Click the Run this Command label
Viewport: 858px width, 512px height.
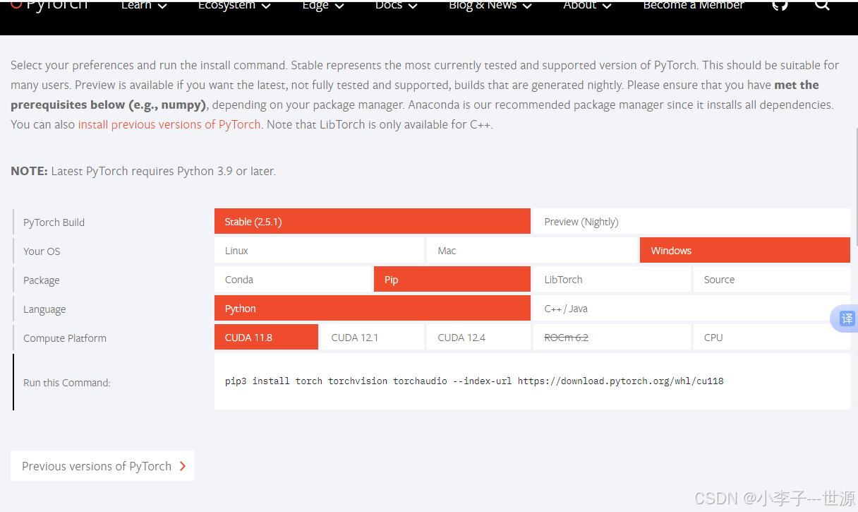pyautogui.click(x=67, y=382)
